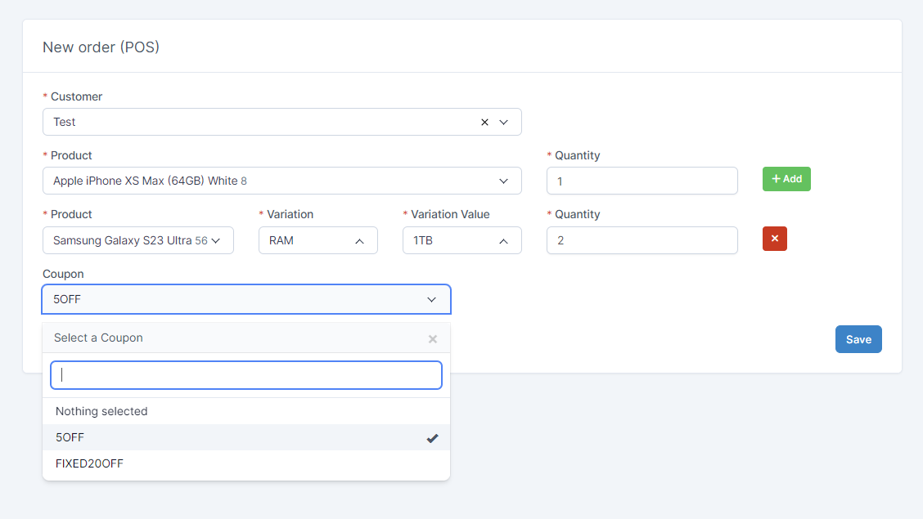Expand the Apple iPhone XS Max product dropdown

(281, 181)
